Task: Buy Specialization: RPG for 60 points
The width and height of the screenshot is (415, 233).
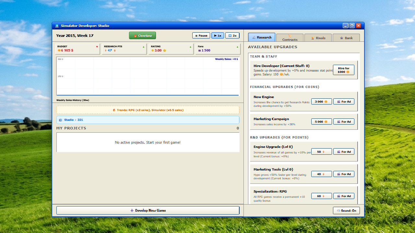Action: pyautogui.click(x=322, y=196)
